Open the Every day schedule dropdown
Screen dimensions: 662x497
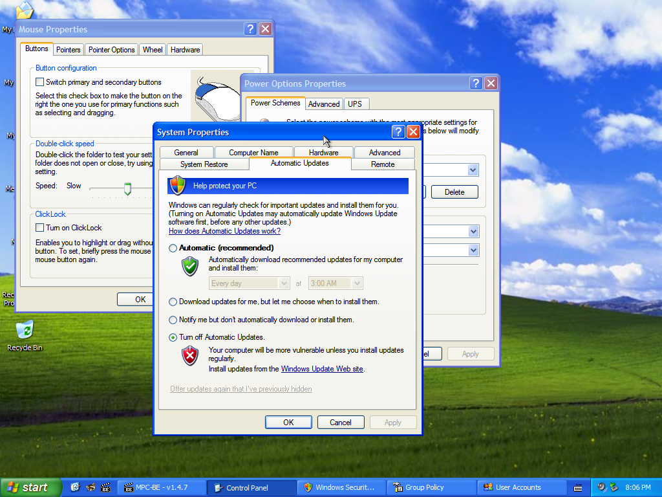tap(284, 283)
